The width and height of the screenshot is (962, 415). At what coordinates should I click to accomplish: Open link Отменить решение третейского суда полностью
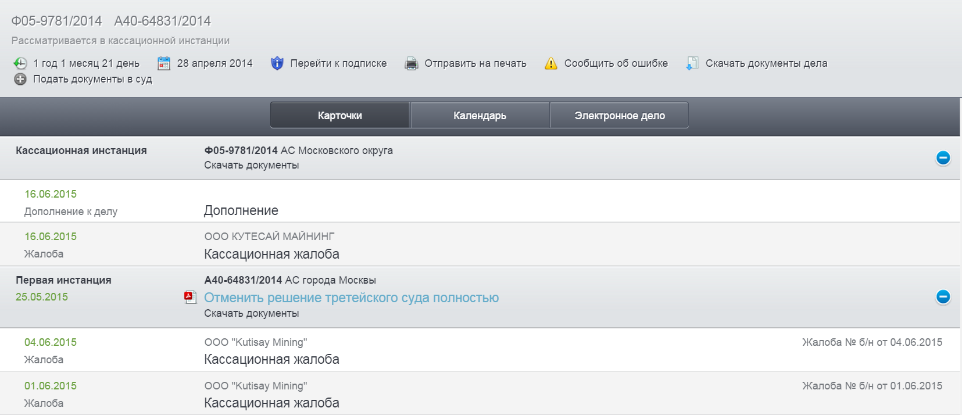click(351, 298)
